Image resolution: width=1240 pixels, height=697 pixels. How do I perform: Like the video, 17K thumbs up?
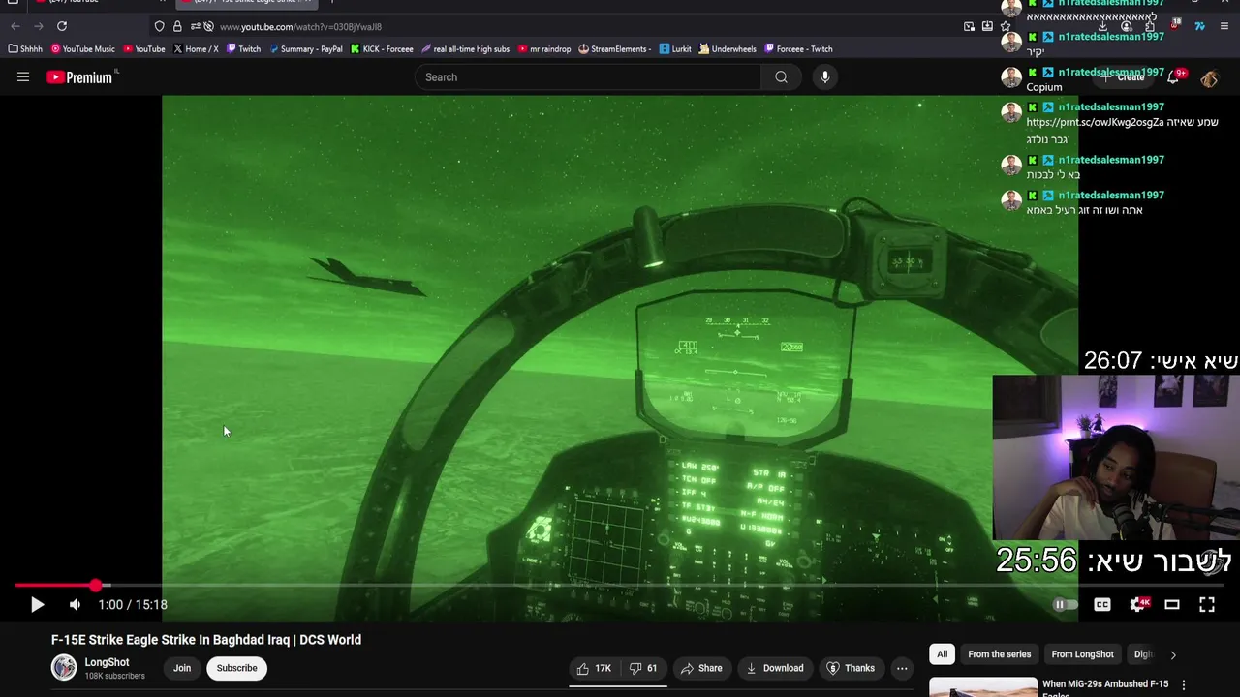click(x=594, y=668)
